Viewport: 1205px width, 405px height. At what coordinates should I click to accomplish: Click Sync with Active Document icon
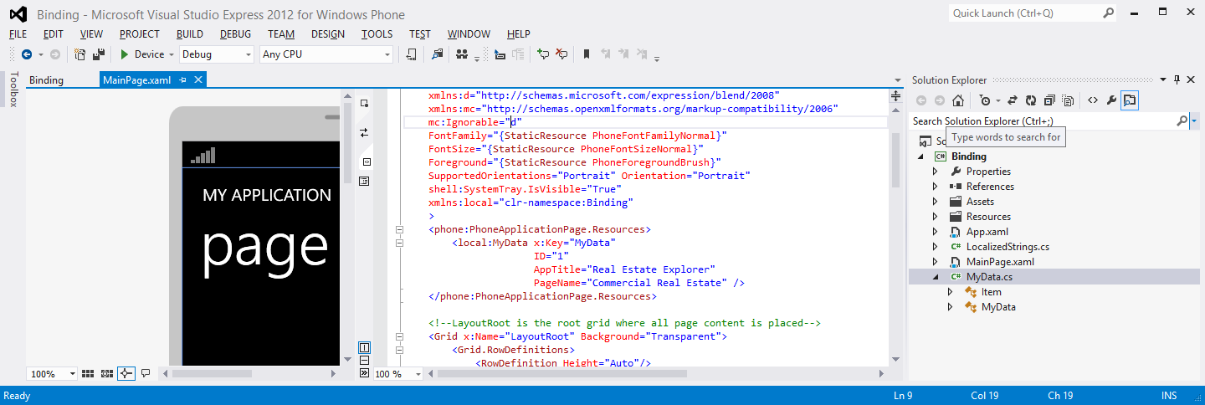coord(1012,100)
